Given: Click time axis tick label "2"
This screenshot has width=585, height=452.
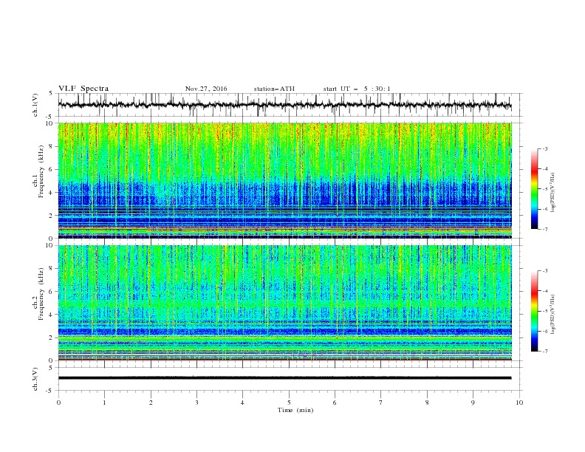Looking at the screenshot, I should click(151, 403).
